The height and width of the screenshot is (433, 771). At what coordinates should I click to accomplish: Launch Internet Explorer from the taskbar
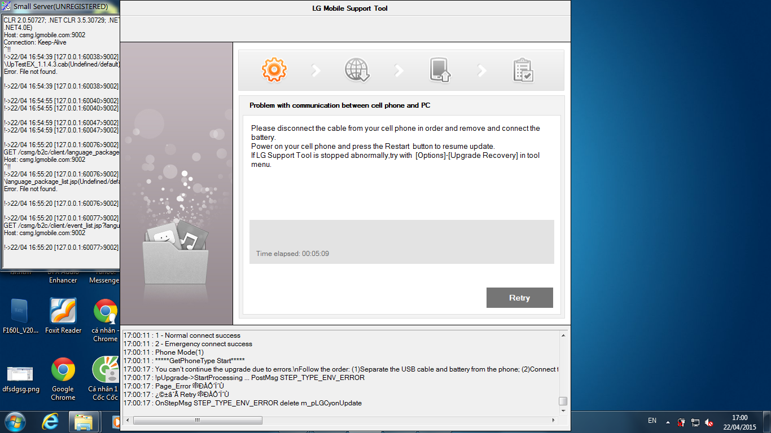pos(51,421)
